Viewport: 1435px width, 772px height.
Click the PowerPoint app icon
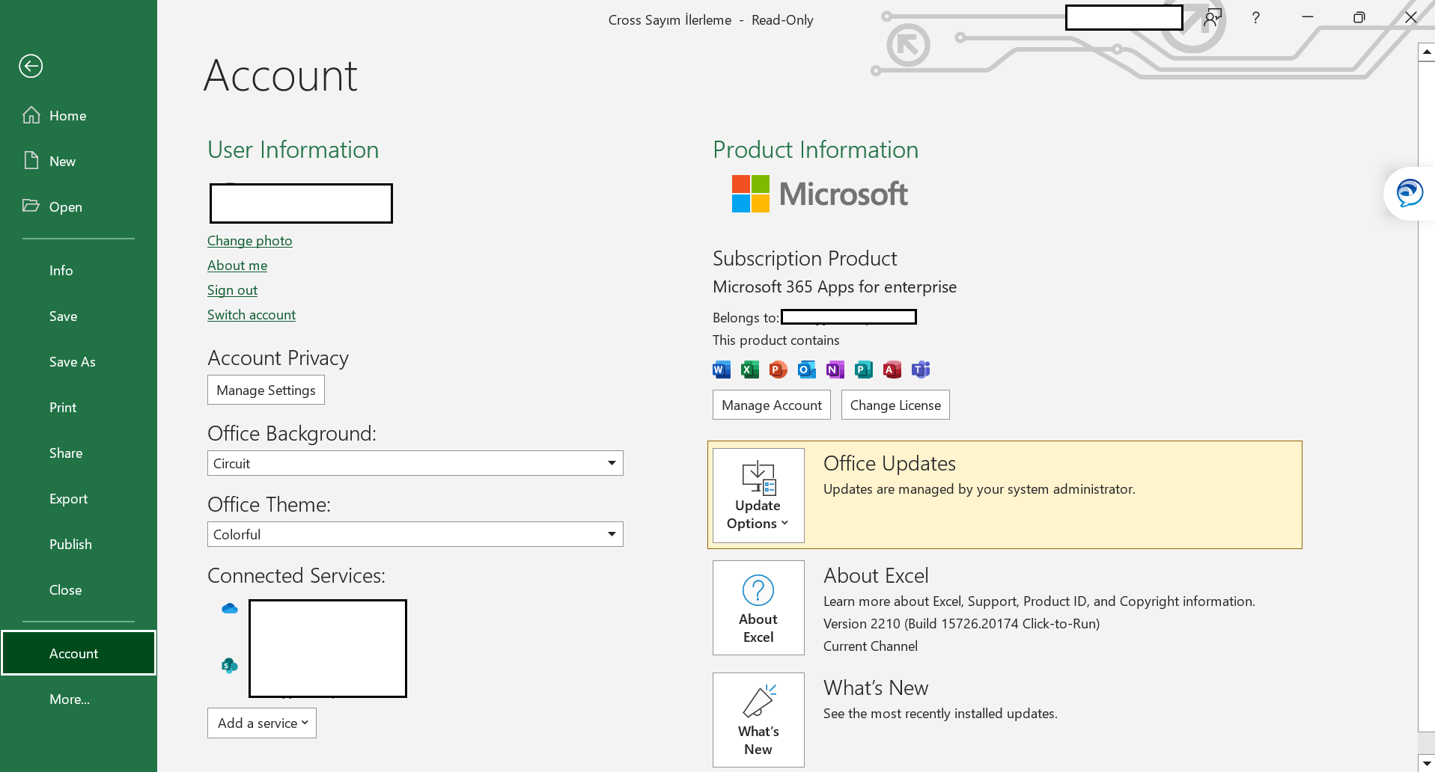[779, 370]
